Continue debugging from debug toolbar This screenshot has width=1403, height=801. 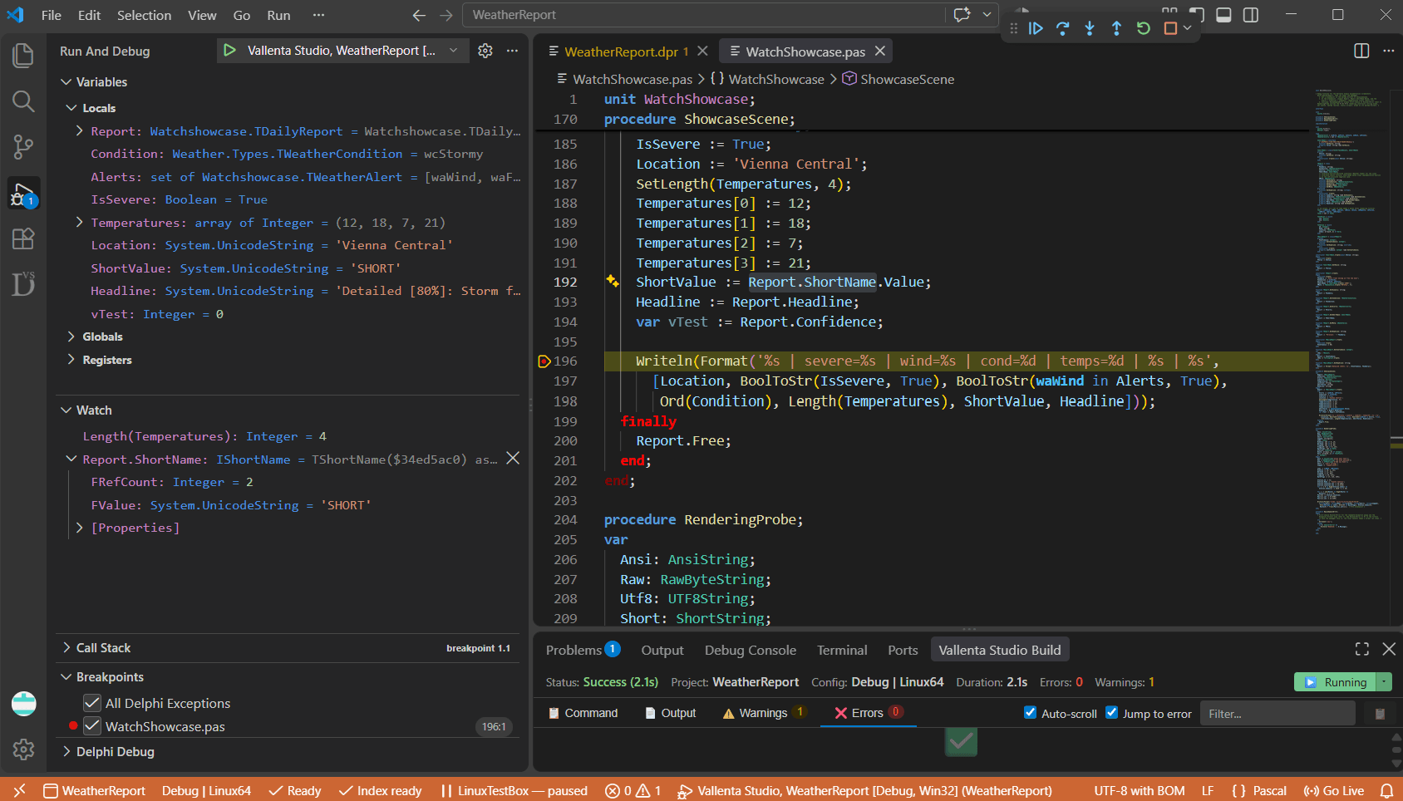pos(1036,28)
